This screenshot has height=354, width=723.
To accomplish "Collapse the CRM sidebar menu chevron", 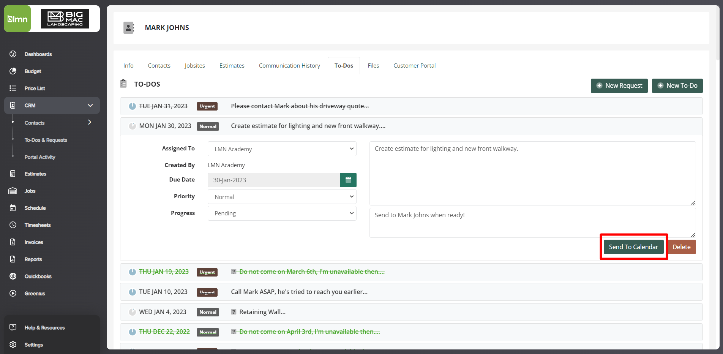I will tap(90, 105).
